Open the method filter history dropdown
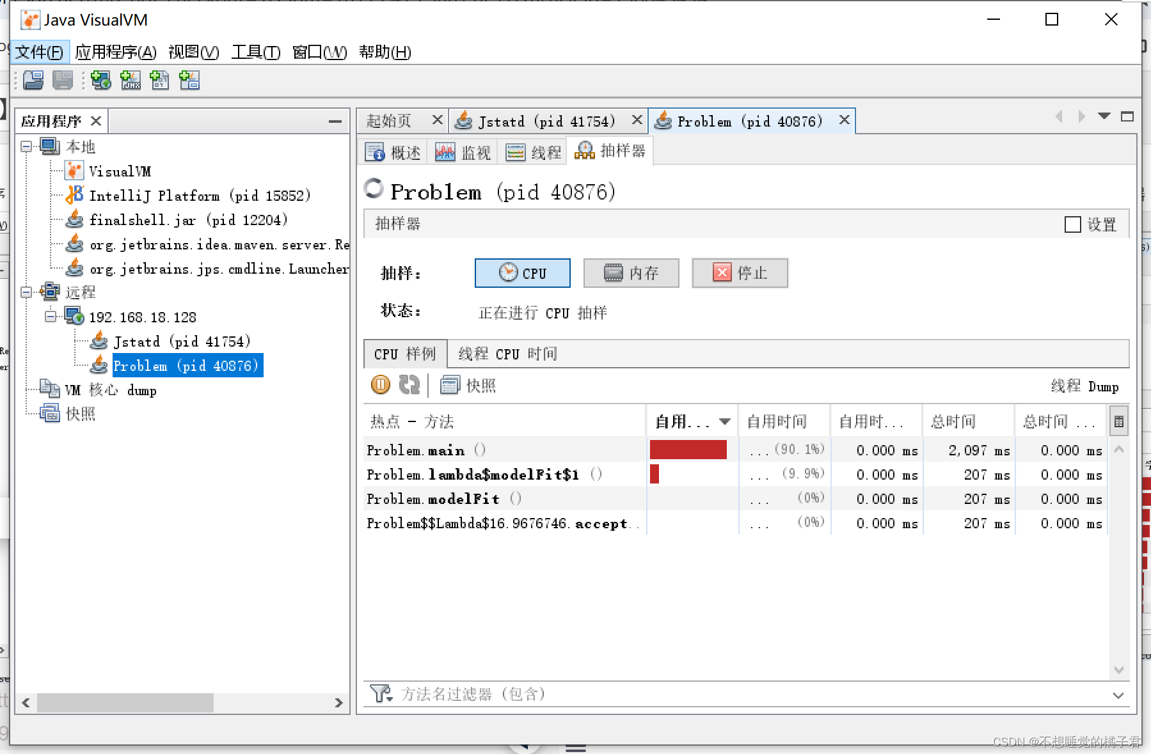This screenshot has width=1151, height=754. (x=1118, y=695)
